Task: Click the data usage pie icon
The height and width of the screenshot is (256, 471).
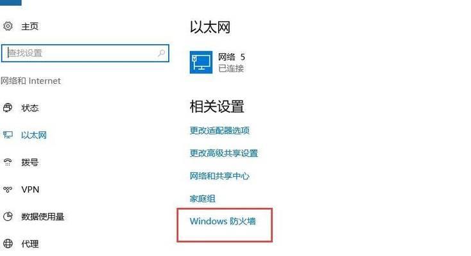Action: coord(8,216)
